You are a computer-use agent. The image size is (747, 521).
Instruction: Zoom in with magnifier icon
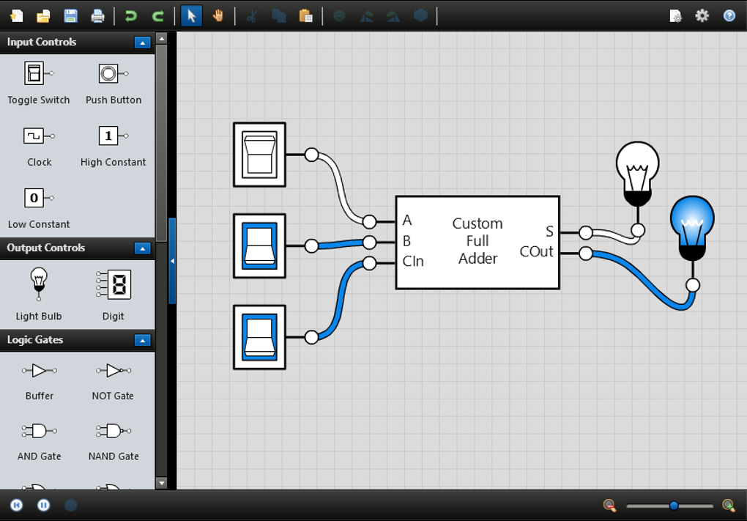(729, 506)
